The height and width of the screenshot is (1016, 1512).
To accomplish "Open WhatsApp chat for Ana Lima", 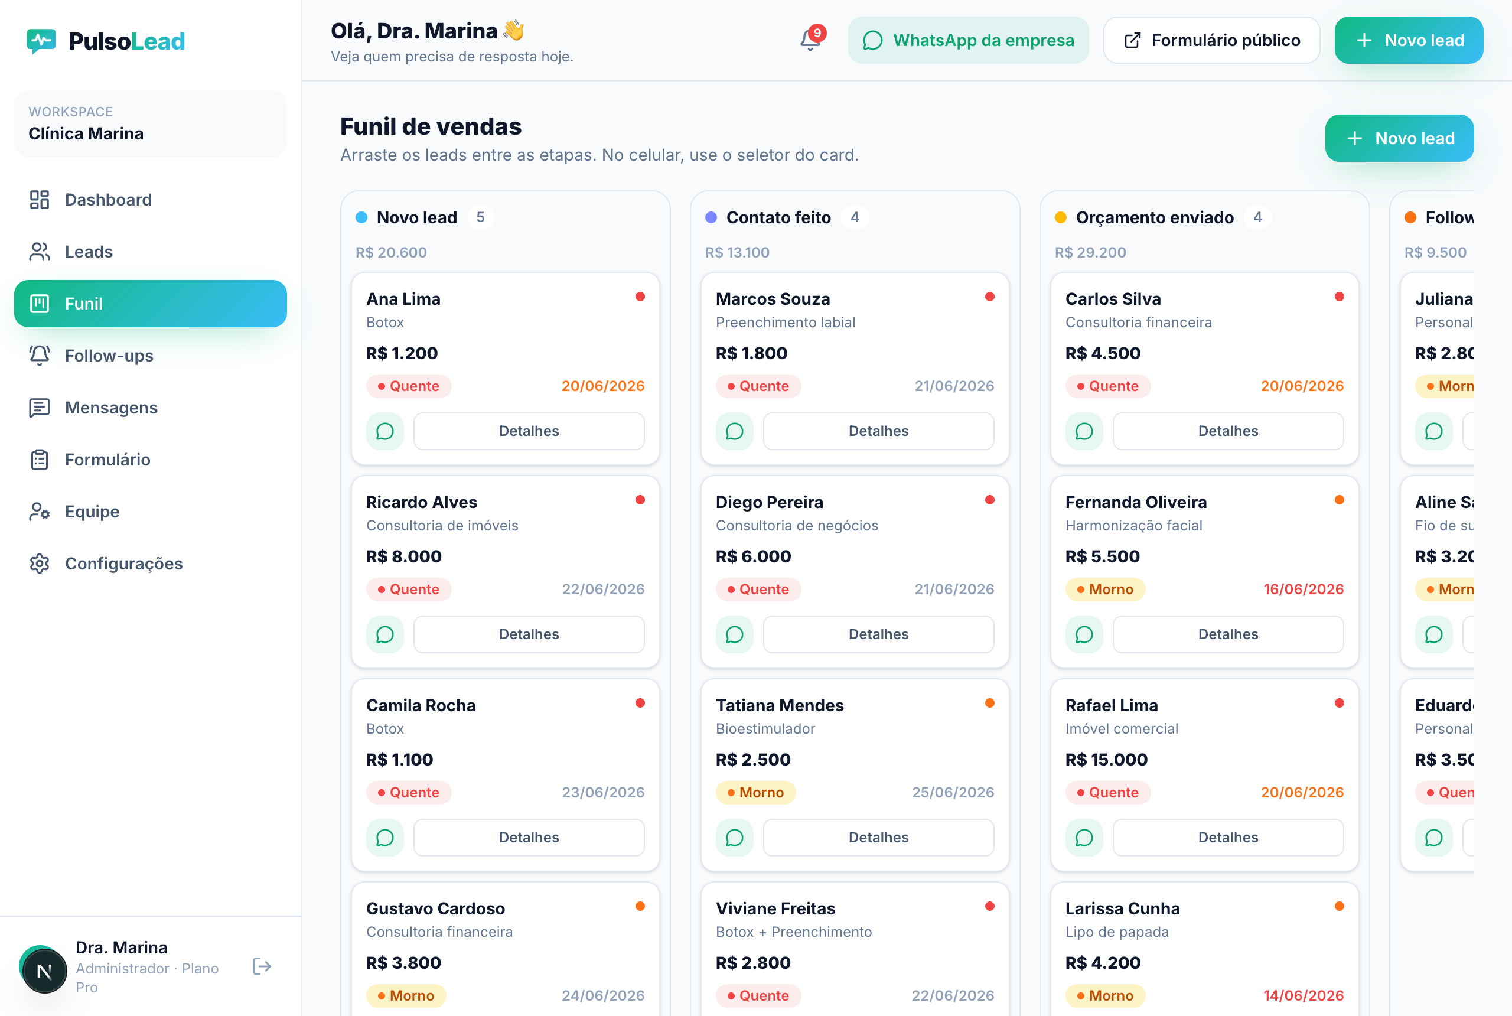I will click(x=385, y=431).
